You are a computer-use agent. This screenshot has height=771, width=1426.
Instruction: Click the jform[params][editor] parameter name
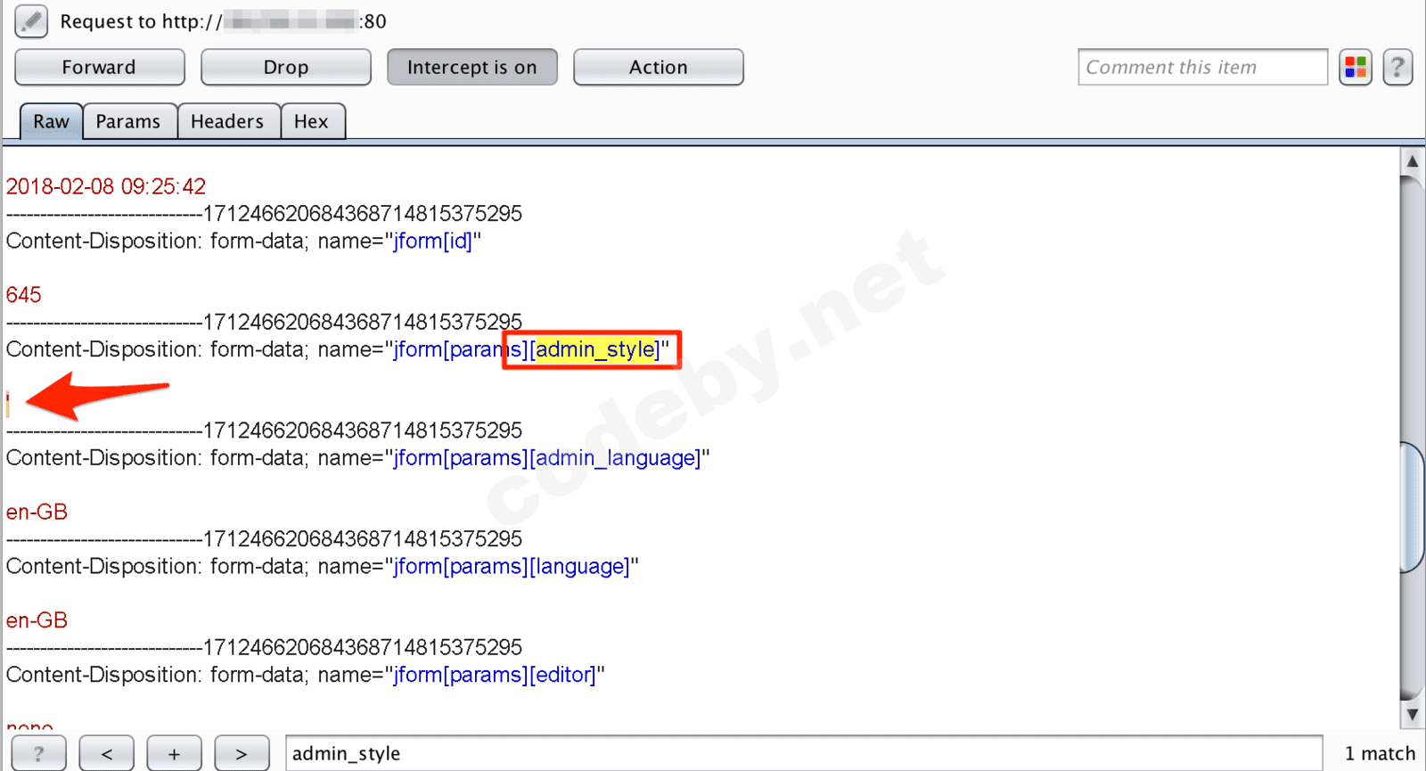pyautogui.click(x=495, y=675)
